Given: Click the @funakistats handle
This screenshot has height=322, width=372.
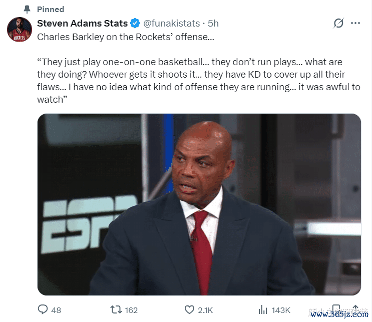Looking at the screenshot, I should pos(172,24).
